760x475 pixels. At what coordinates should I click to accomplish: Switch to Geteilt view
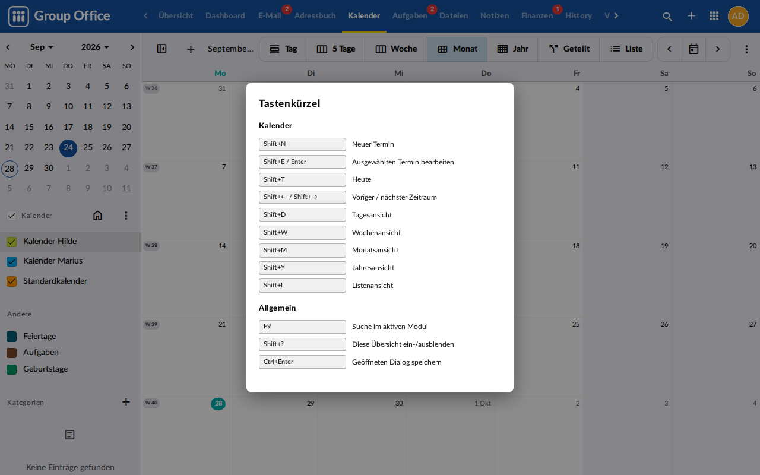pos(569,49)
